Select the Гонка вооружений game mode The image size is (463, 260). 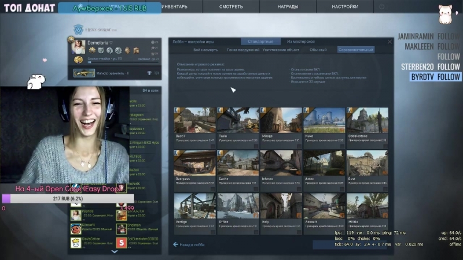coord(243,50)
